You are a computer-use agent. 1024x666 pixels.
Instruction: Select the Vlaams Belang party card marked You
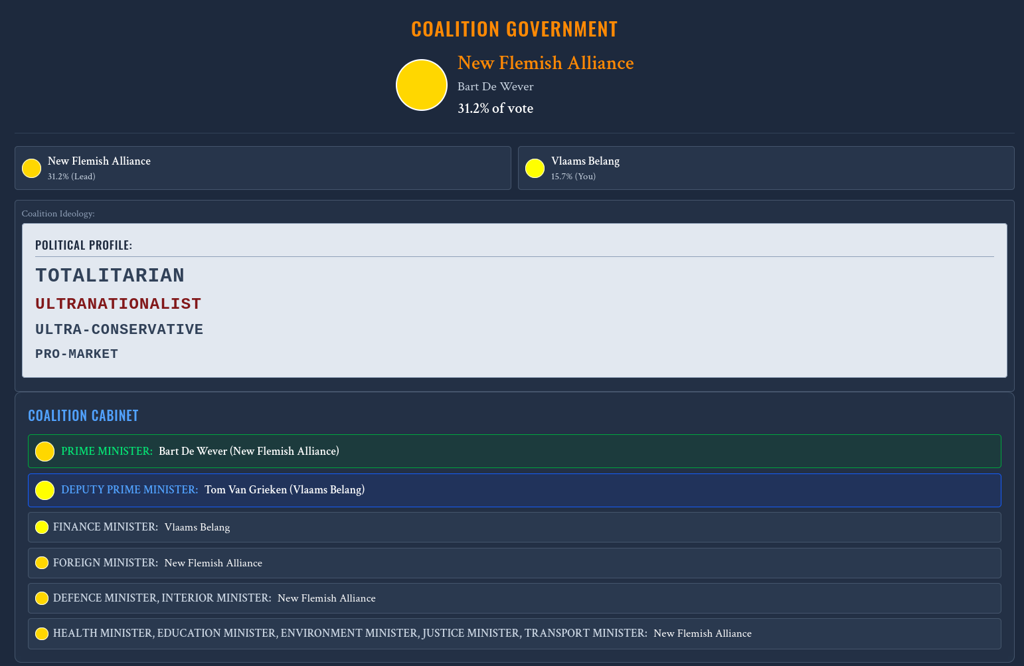pos(766,168)
